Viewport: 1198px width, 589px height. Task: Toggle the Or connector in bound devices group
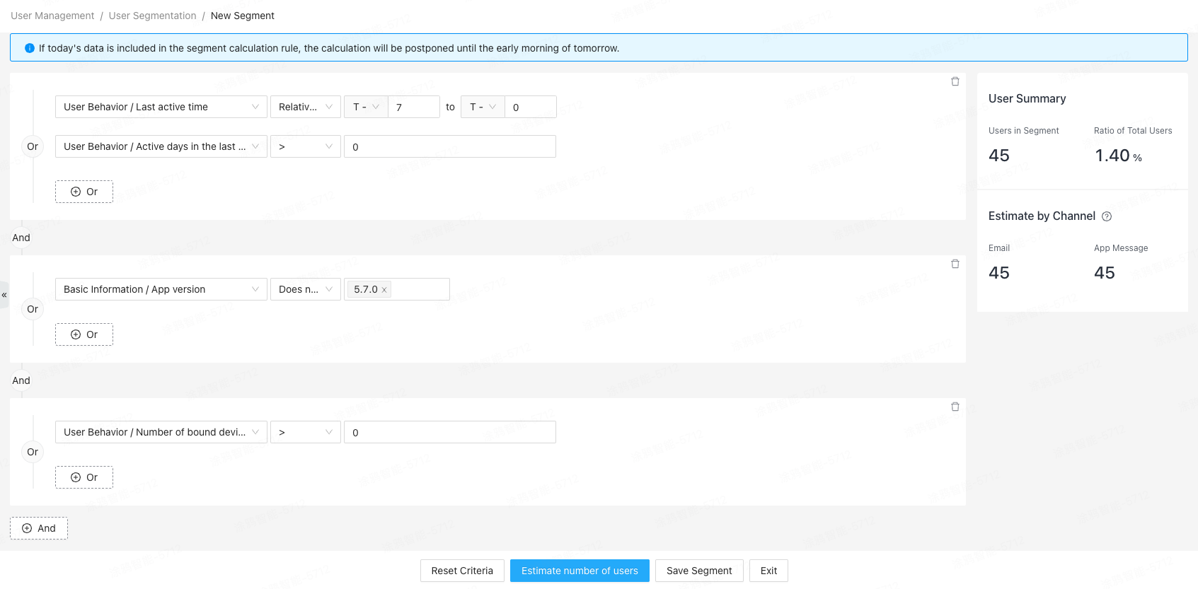coord(33,452)
